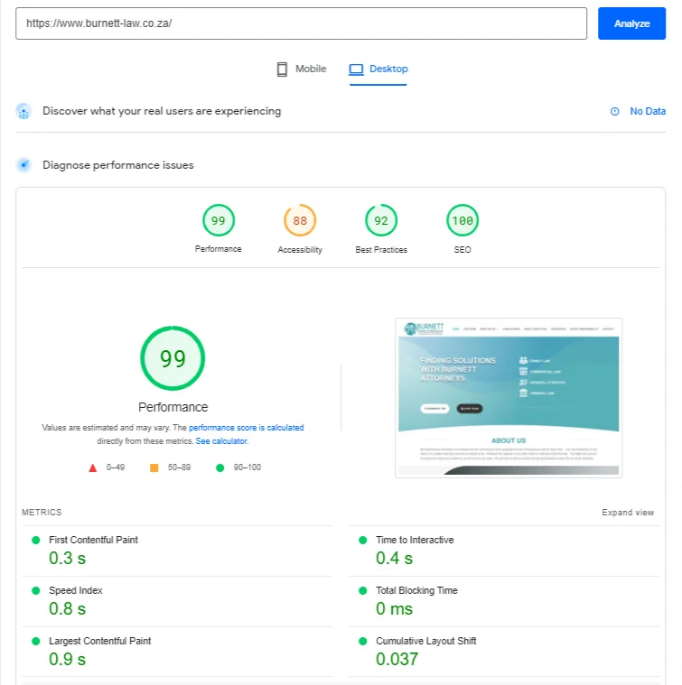Click the SEO category label
The image size is (682, 685).
tap(462, 250)
